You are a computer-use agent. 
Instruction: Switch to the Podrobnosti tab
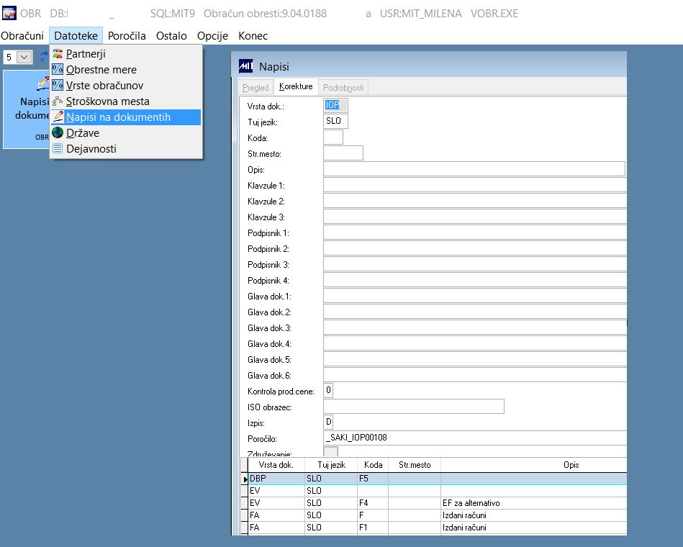(x=343, y=88)
